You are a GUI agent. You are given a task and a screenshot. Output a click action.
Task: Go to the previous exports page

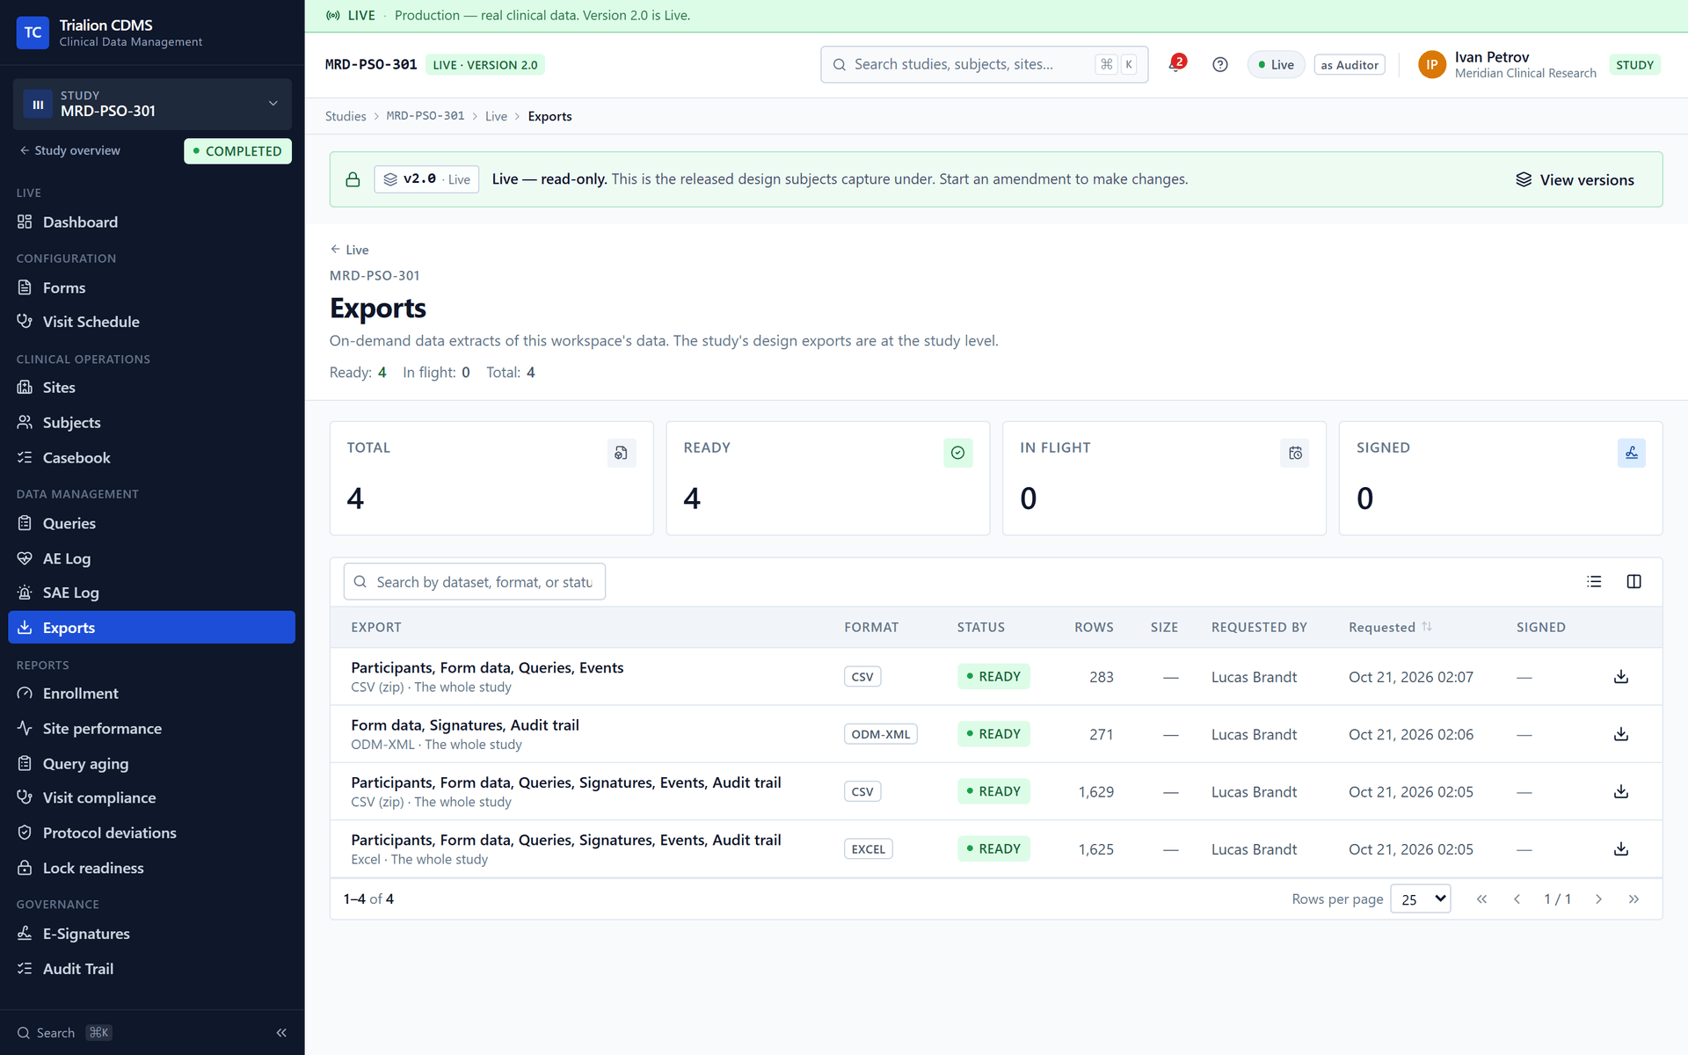(x=1517, y=899)
